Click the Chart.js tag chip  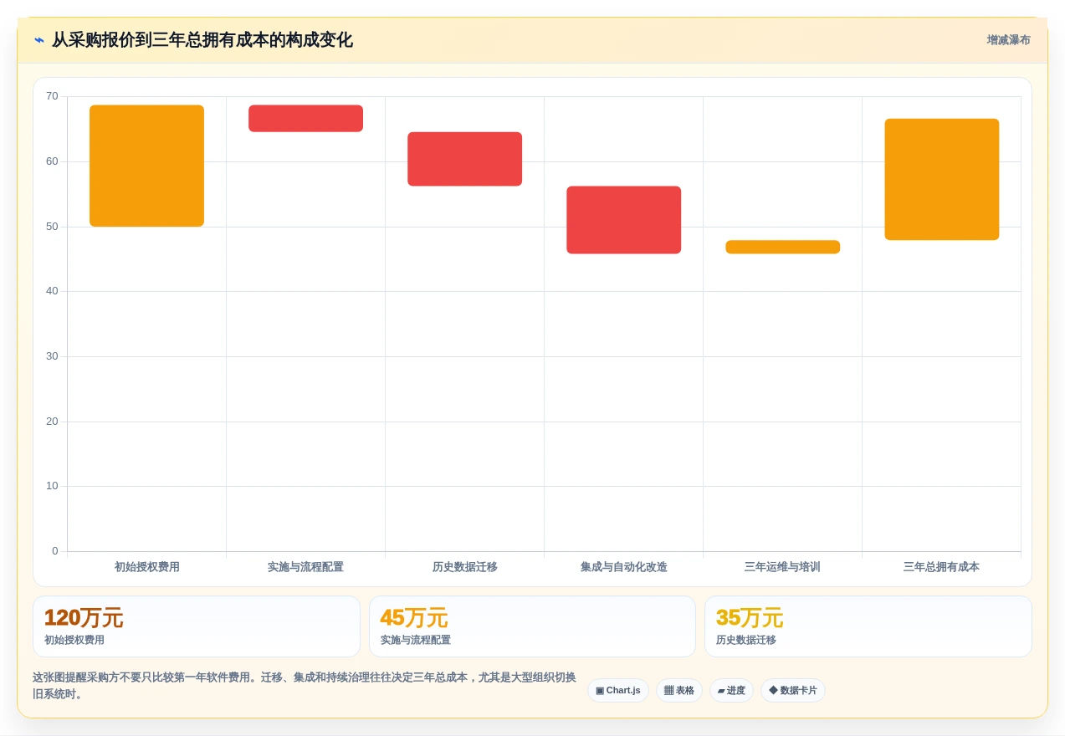618,691
